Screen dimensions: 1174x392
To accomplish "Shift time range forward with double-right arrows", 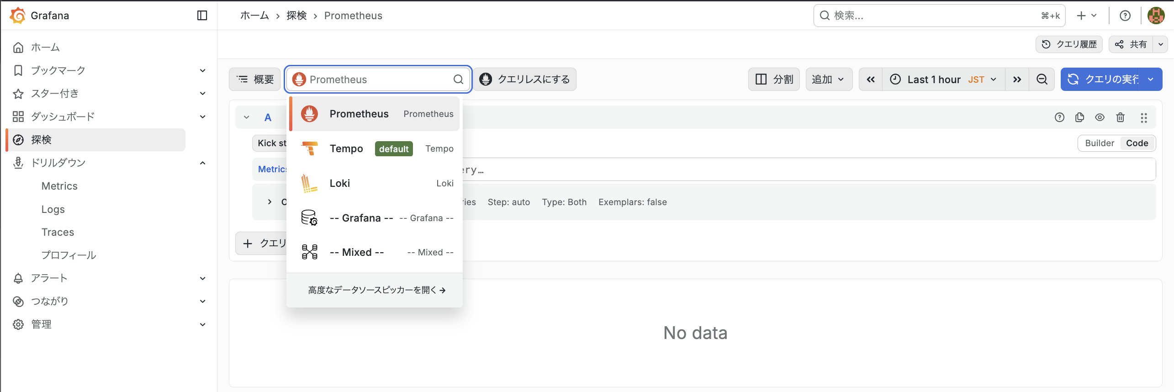I will 1017,79.
